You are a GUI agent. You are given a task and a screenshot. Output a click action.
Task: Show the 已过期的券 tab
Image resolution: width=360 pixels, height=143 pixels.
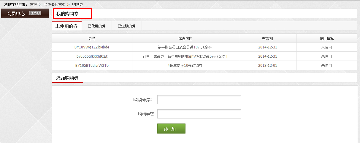[126, 26]
